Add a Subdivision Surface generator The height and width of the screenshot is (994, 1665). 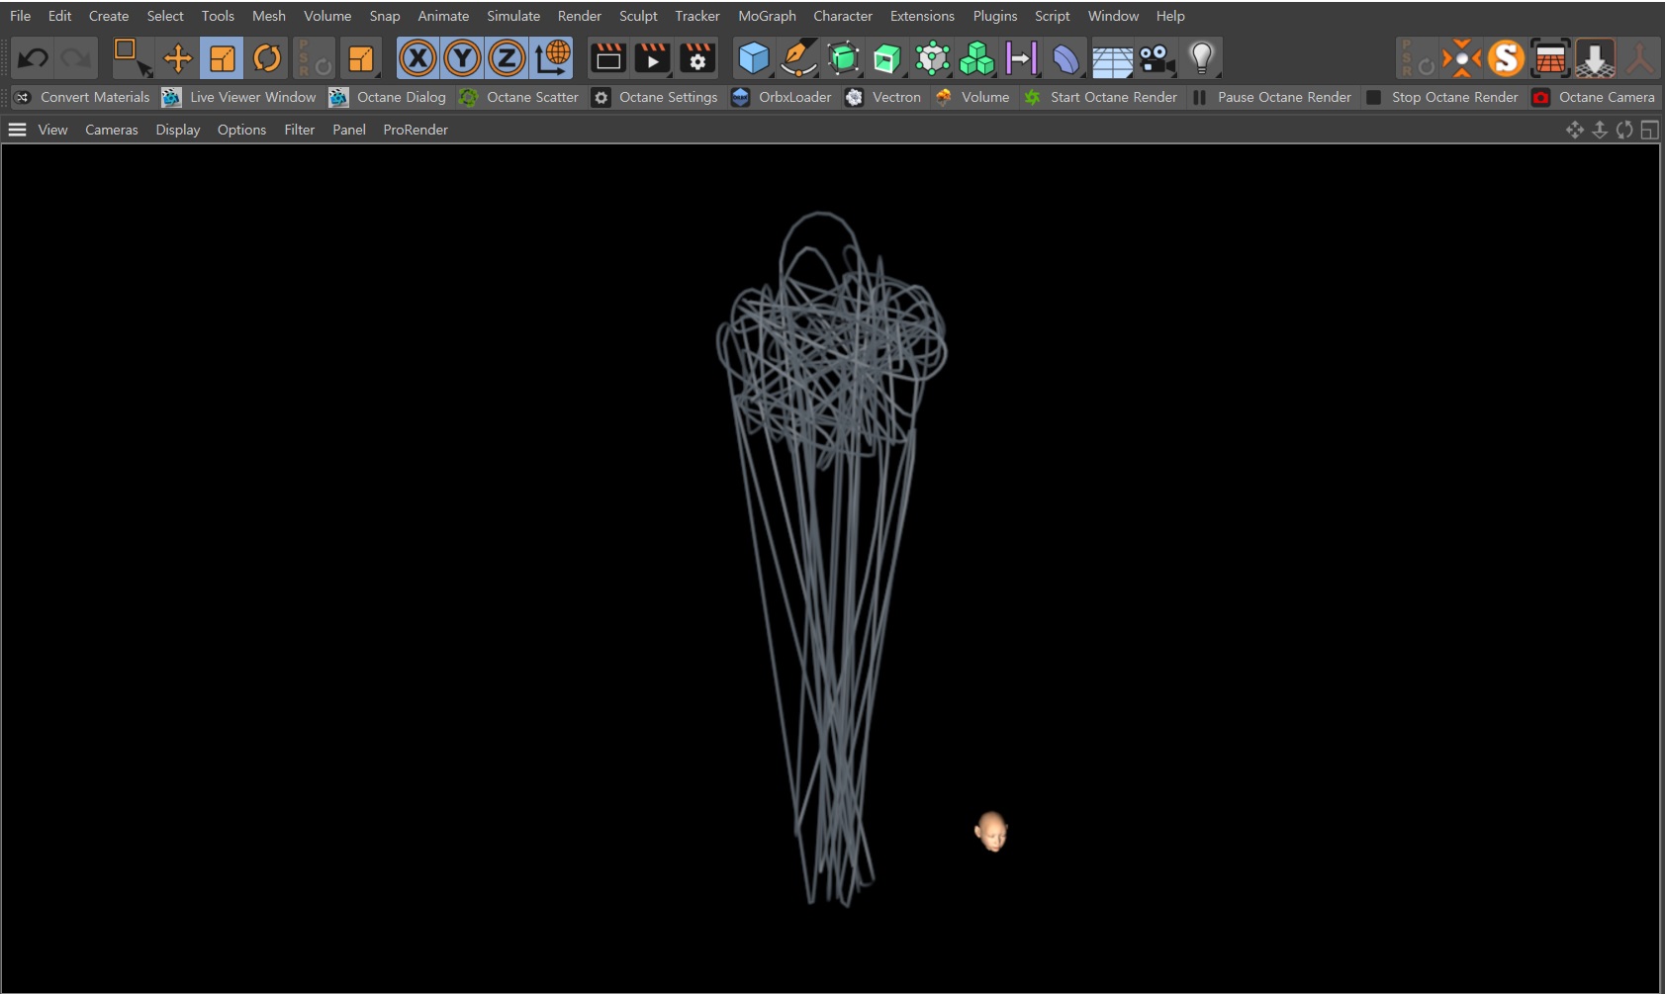(x=843, y=58)
